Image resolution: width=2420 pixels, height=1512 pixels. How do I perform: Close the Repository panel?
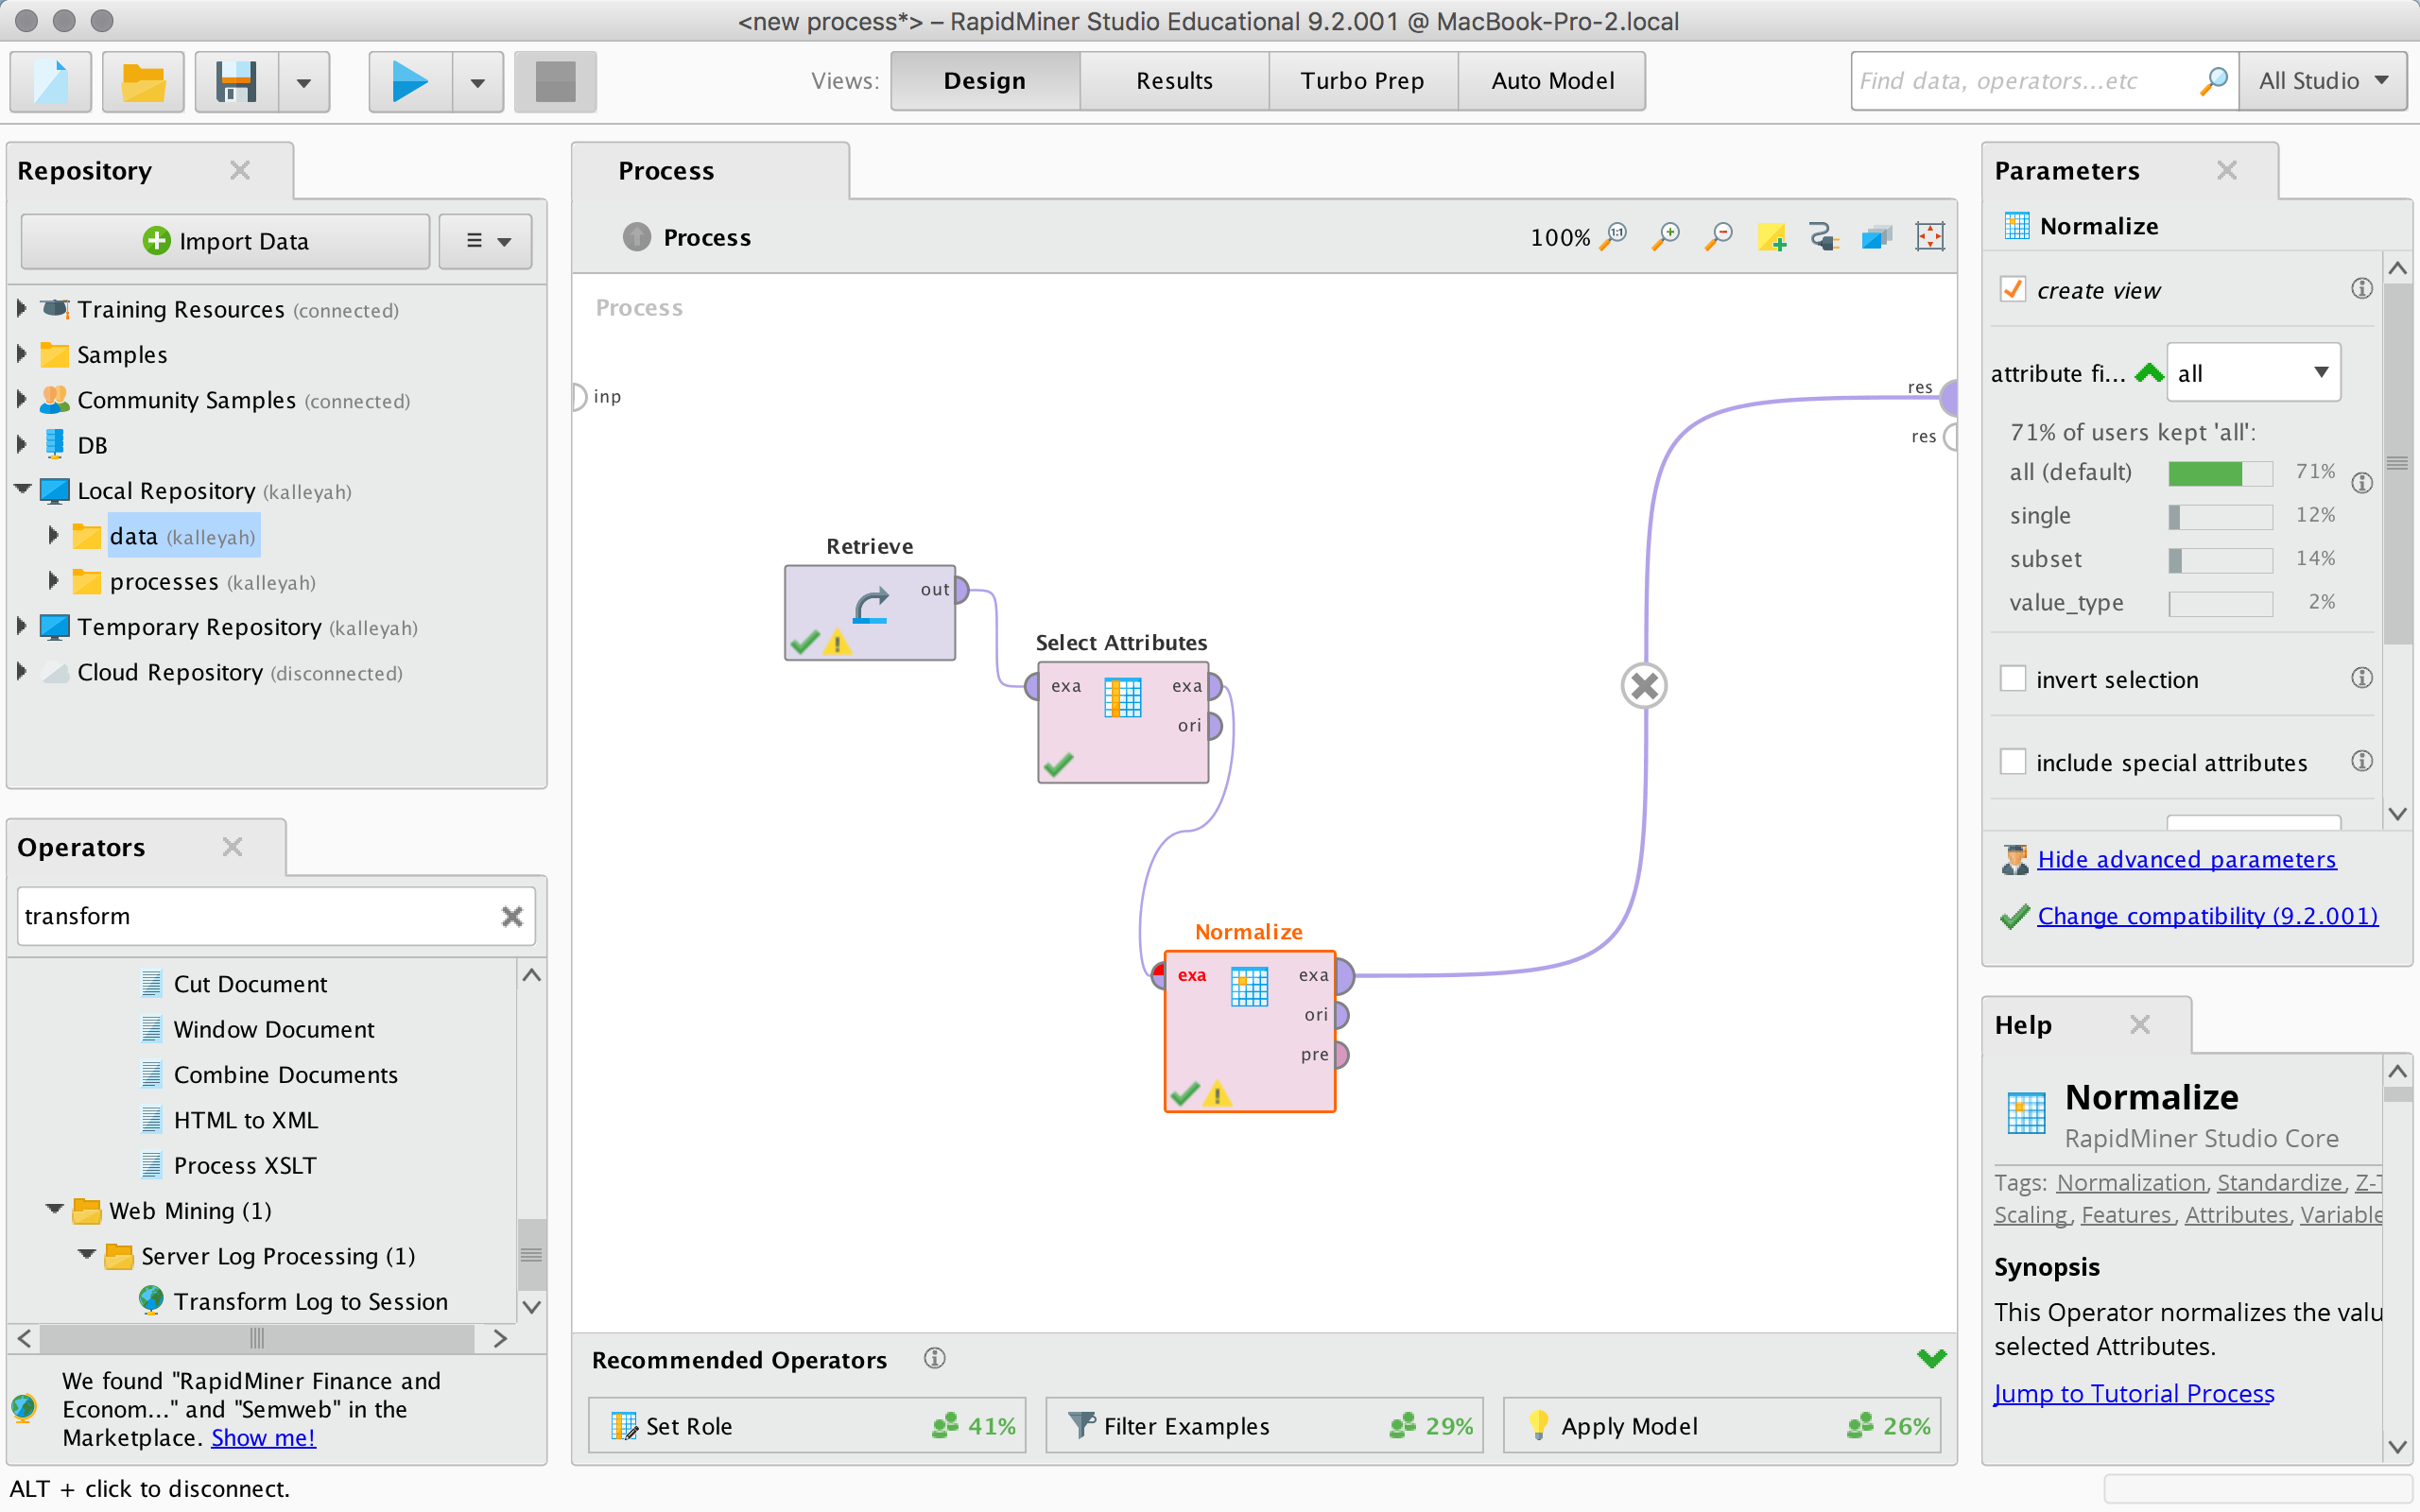pos(240,170)
